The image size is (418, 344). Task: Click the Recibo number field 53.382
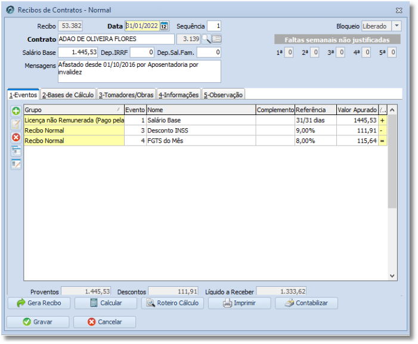point(70,26)
